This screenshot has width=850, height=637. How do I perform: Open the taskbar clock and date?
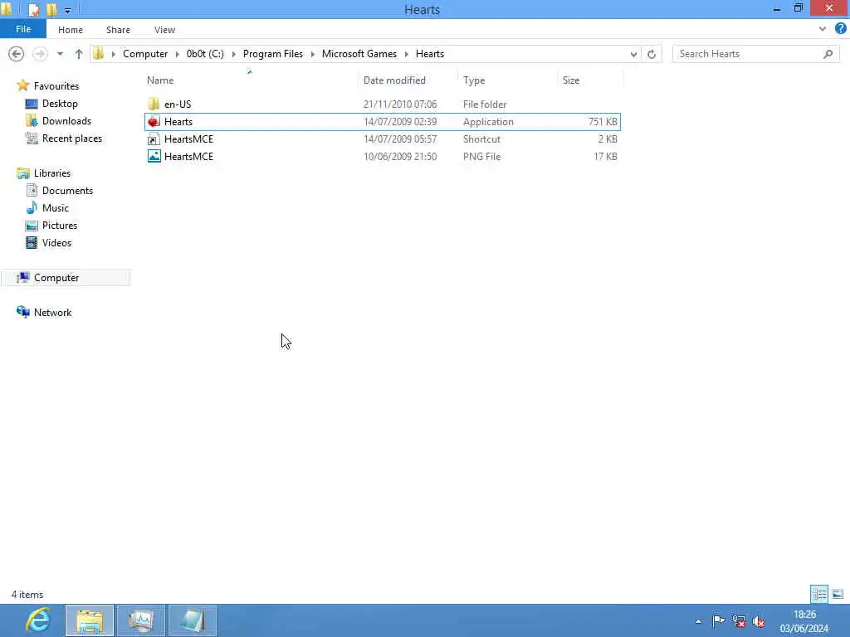pos(804,621)
